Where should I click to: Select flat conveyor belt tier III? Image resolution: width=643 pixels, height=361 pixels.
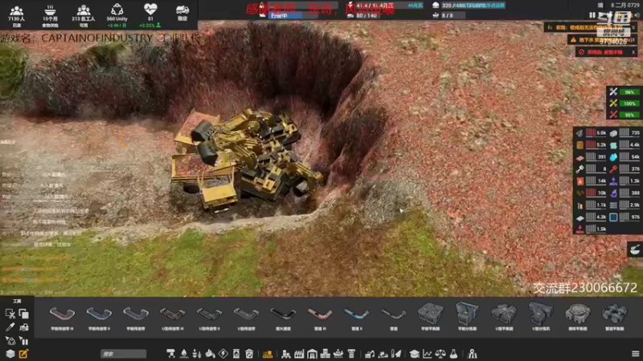coord(62,317)
